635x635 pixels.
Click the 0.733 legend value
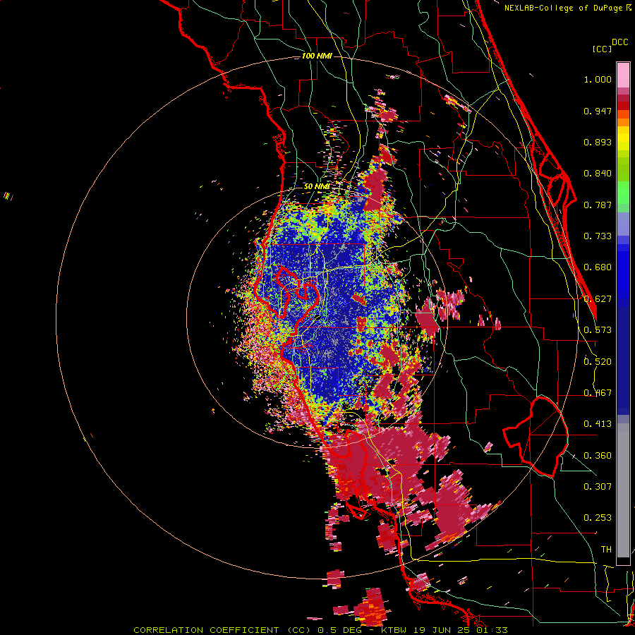point(598,236)
